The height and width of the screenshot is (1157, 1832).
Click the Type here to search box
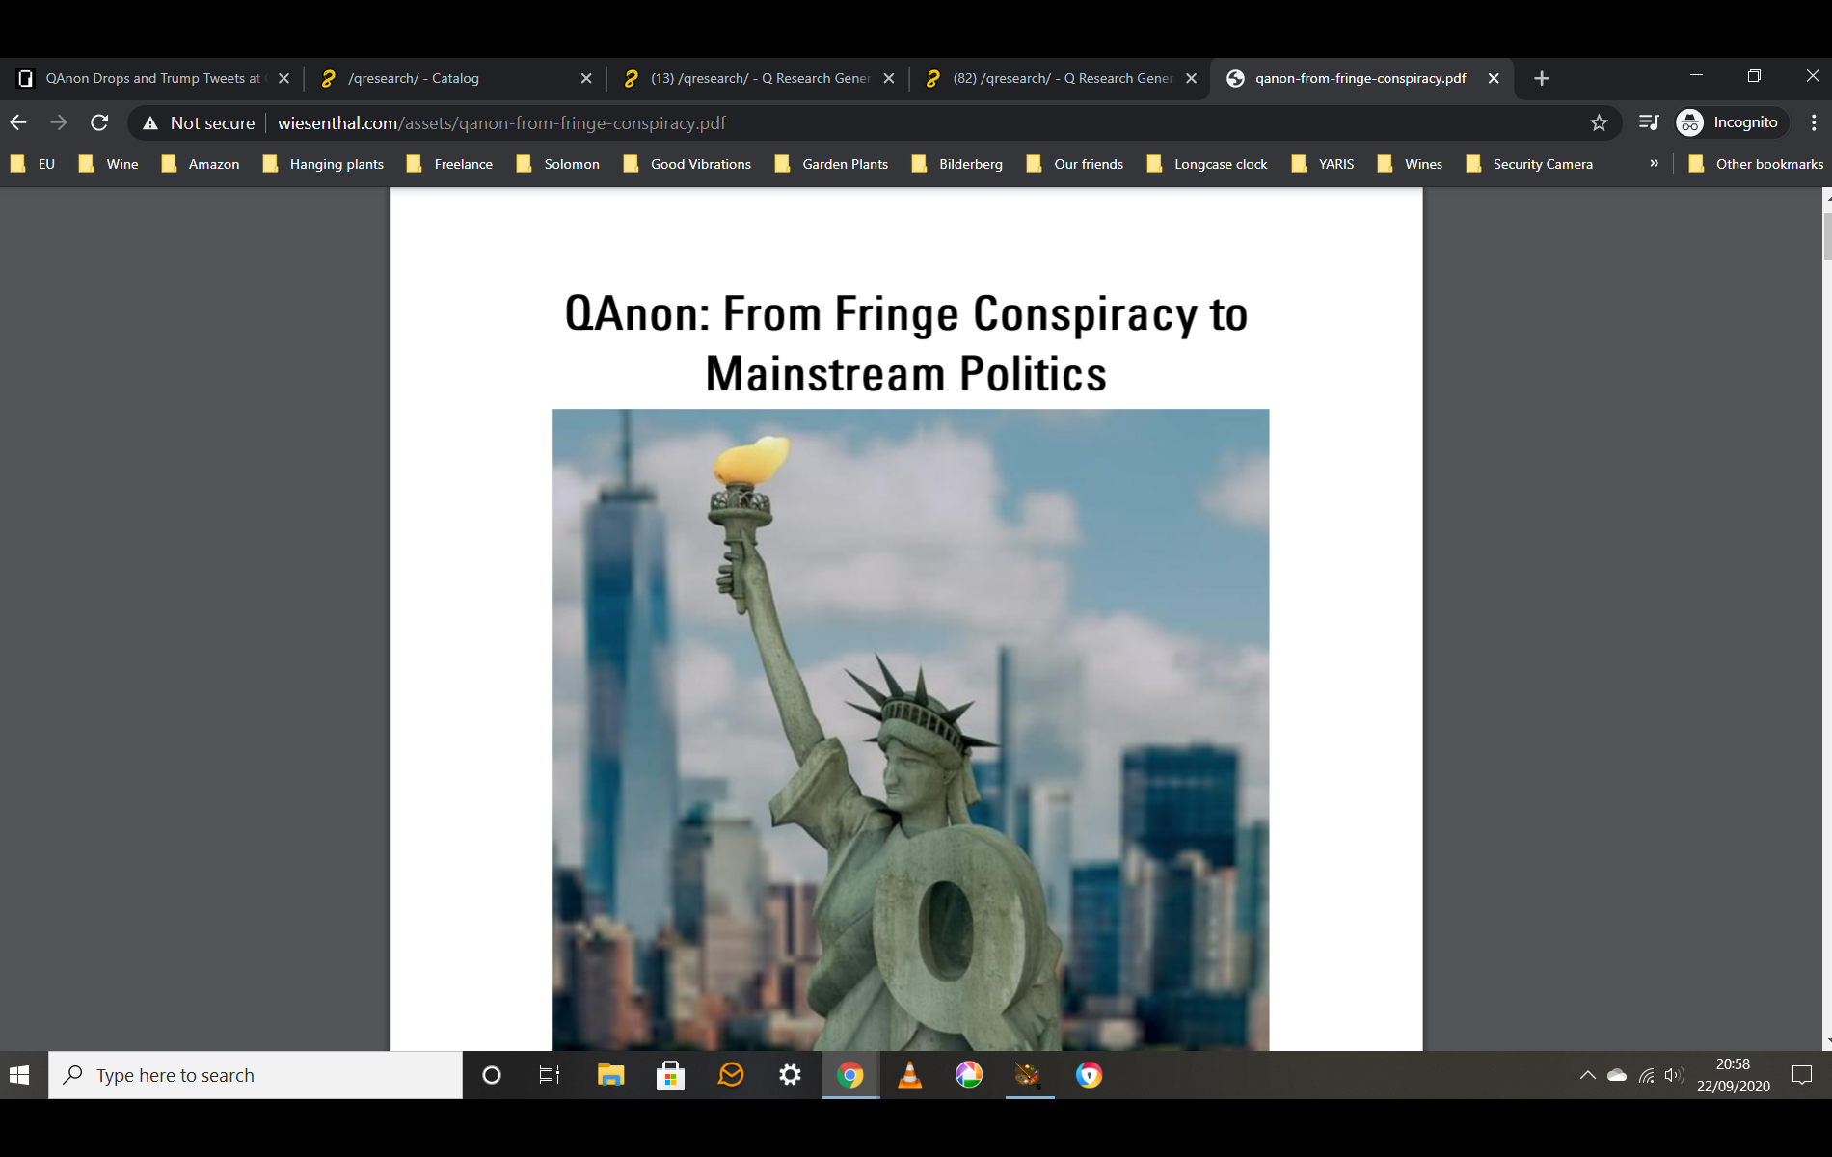(256, 1075)
